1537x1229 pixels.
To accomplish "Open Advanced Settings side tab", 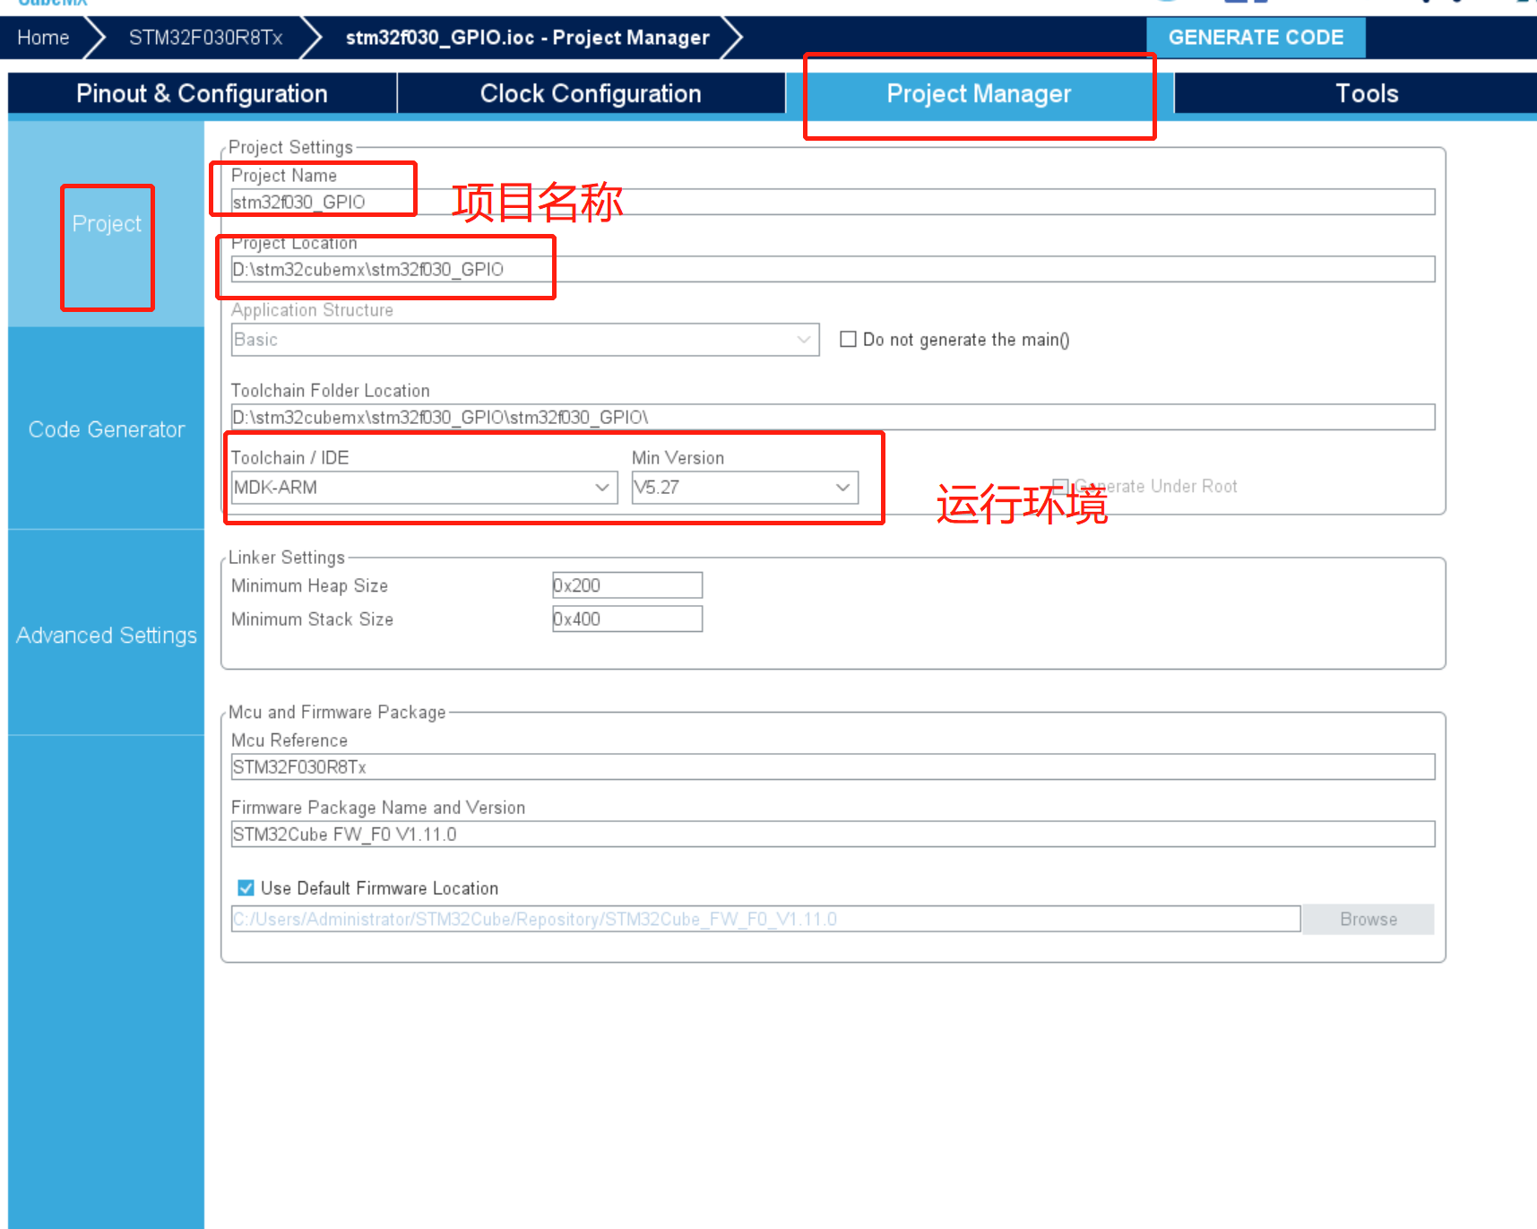I will click(x=107, y=635).
